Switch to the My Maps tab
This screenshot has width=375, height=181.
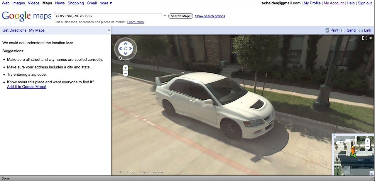[37, 30]
